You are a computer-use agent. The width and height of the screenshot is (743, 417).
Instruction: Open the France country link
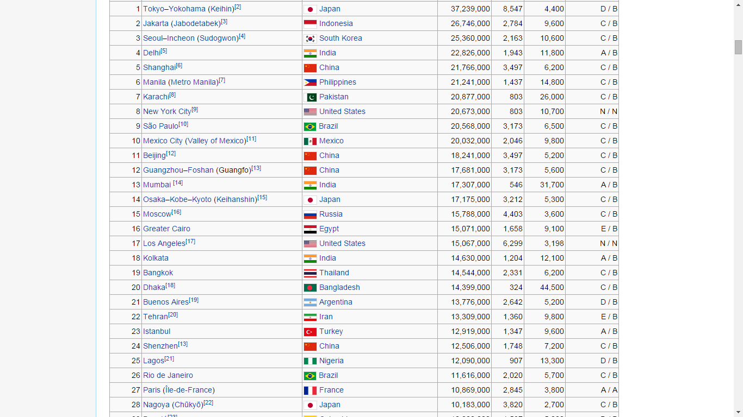click(x=331, y=390)
